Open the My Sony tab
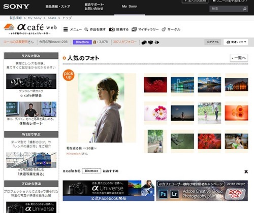The height and width of the screenshot is (213, 254). click(x=130, y=7)
